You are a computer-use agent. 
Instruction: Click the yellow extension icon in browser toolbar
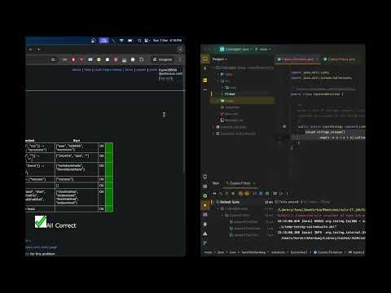point(99,59)
